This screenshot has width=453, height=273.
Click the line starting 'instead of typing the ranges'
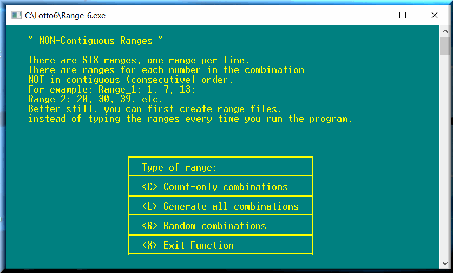tap(190, 119)
